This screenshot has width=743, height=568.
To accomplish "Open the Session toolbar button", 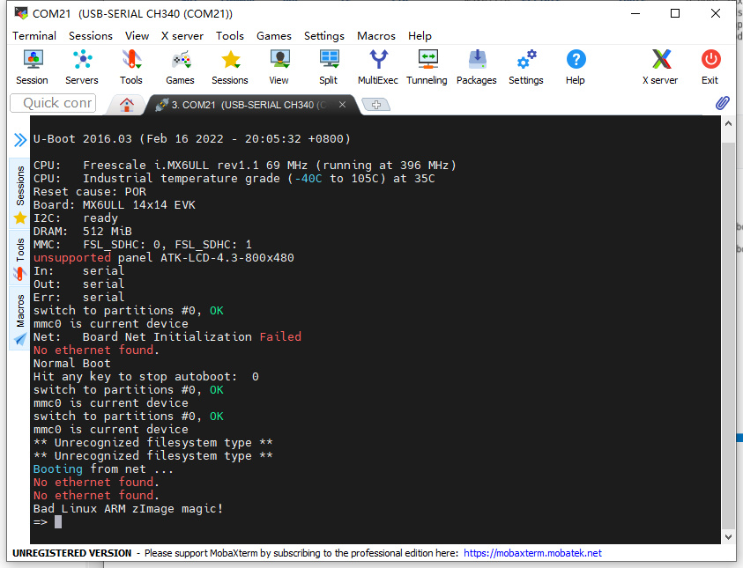I will [33, 67].
